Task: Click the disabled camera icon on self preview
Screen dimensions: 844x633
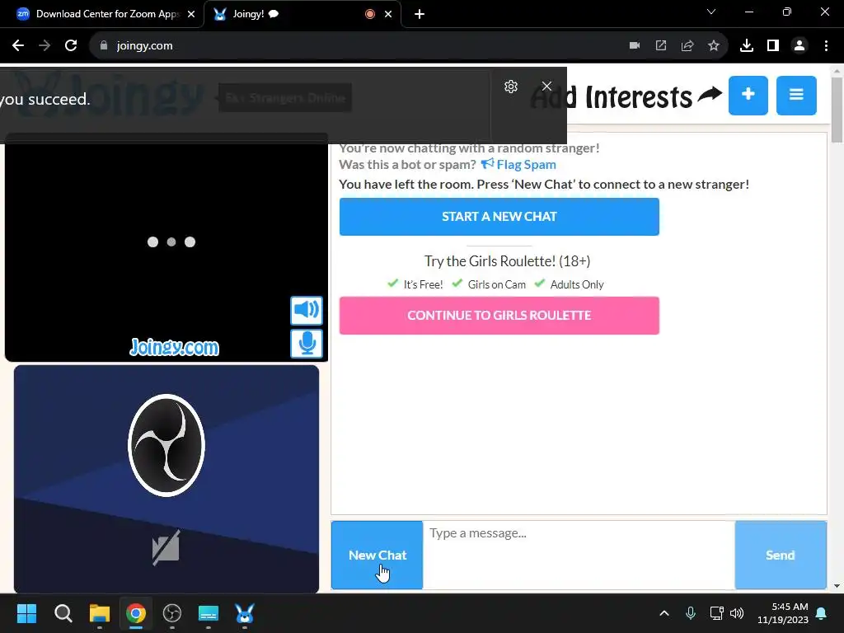Action: (x=166, y=548)
